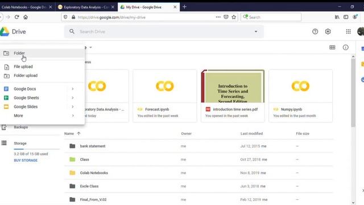Select the Excle Class folder name
The height and width of the screenshot is (205, 364).
coord(89,186)
